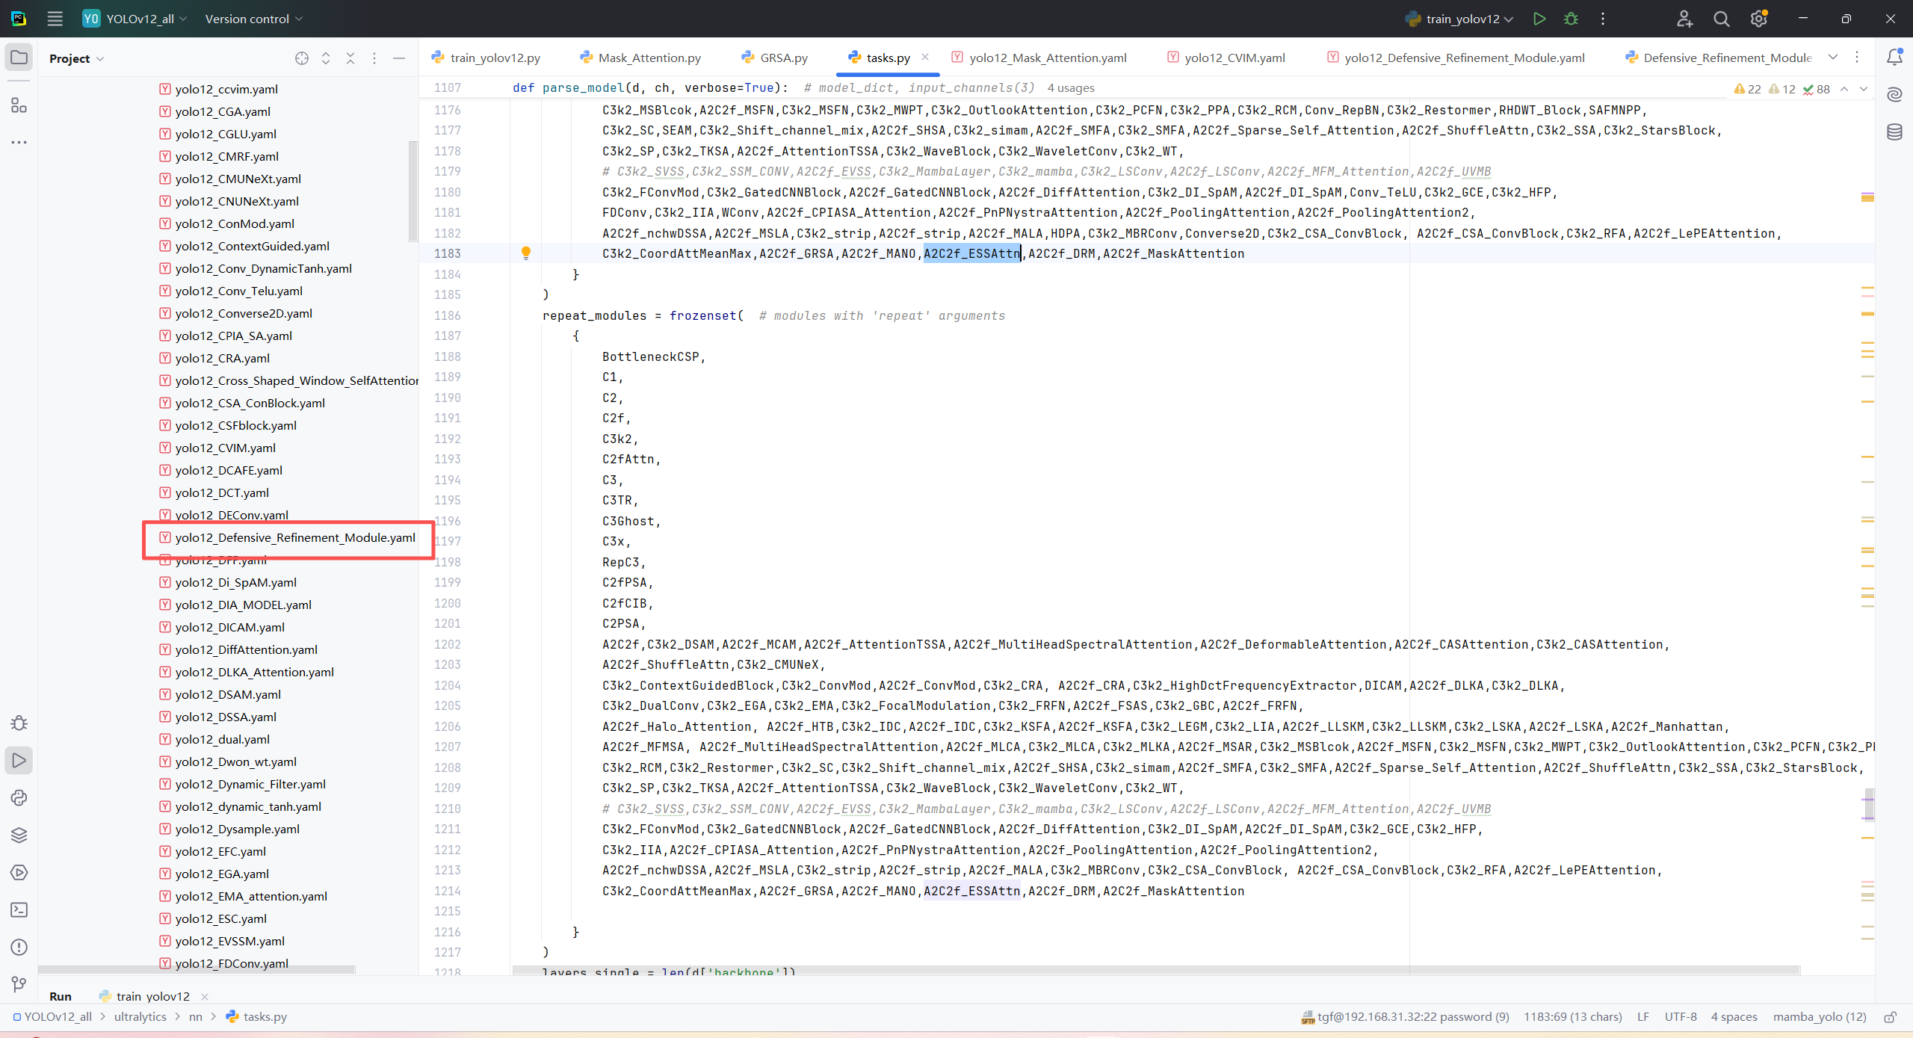Image resolution: width=1913 pixels, height=1038 pixels.
Task: Open the Version control dropdown
Action: 253,19
